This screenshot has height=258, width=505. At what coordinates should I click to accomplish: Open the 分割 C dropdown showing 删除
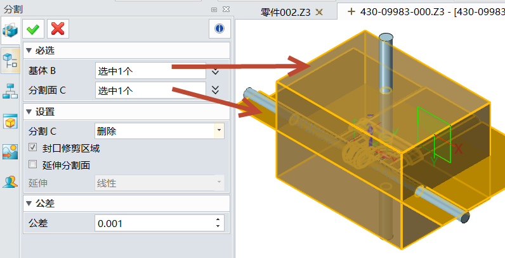pos(159,131)
